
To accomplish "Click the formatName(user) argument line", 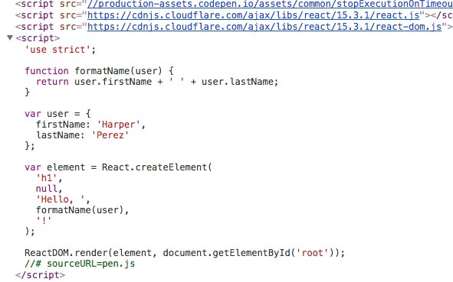I will (x=82, y=210).
